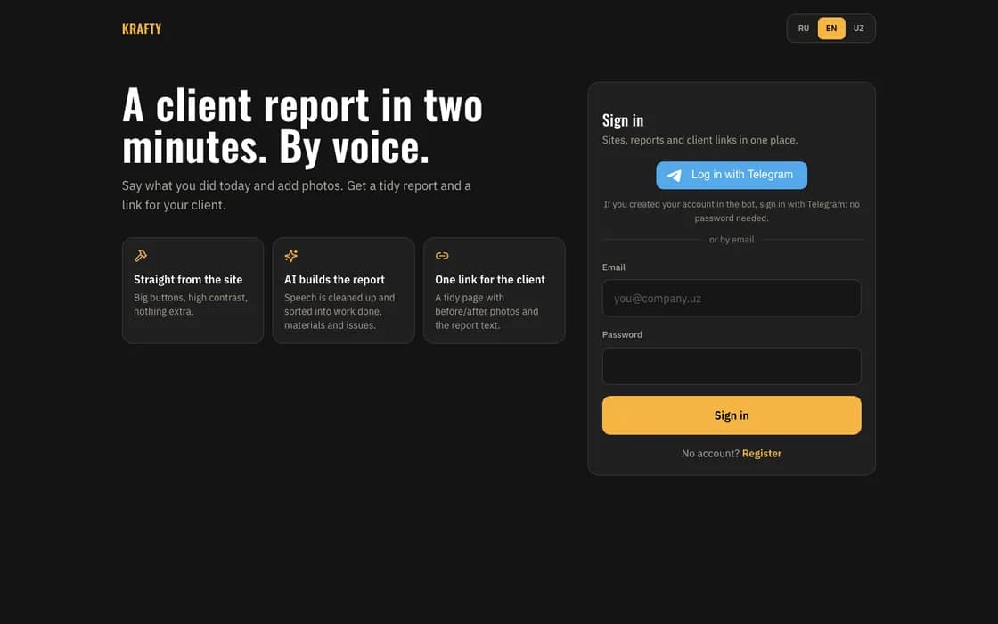998x624 pixels.
Task: Open the Register link
Action: point(761,454)
